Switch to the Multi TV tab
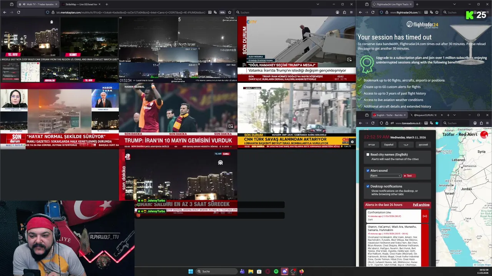This screenshot has height=276, width=492. pyautogui.click(x=38, y=4)
